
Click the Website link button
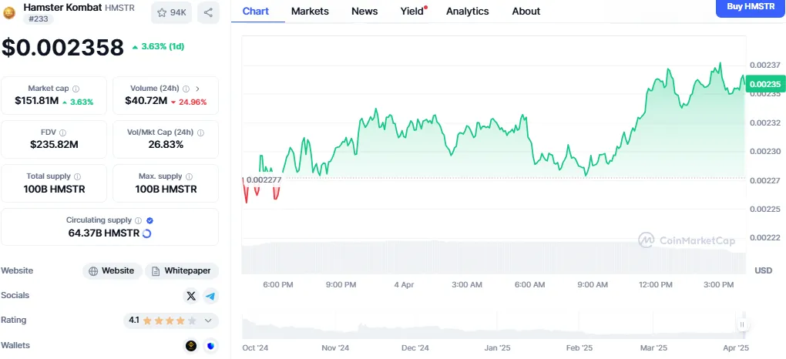tap(113, 271)
